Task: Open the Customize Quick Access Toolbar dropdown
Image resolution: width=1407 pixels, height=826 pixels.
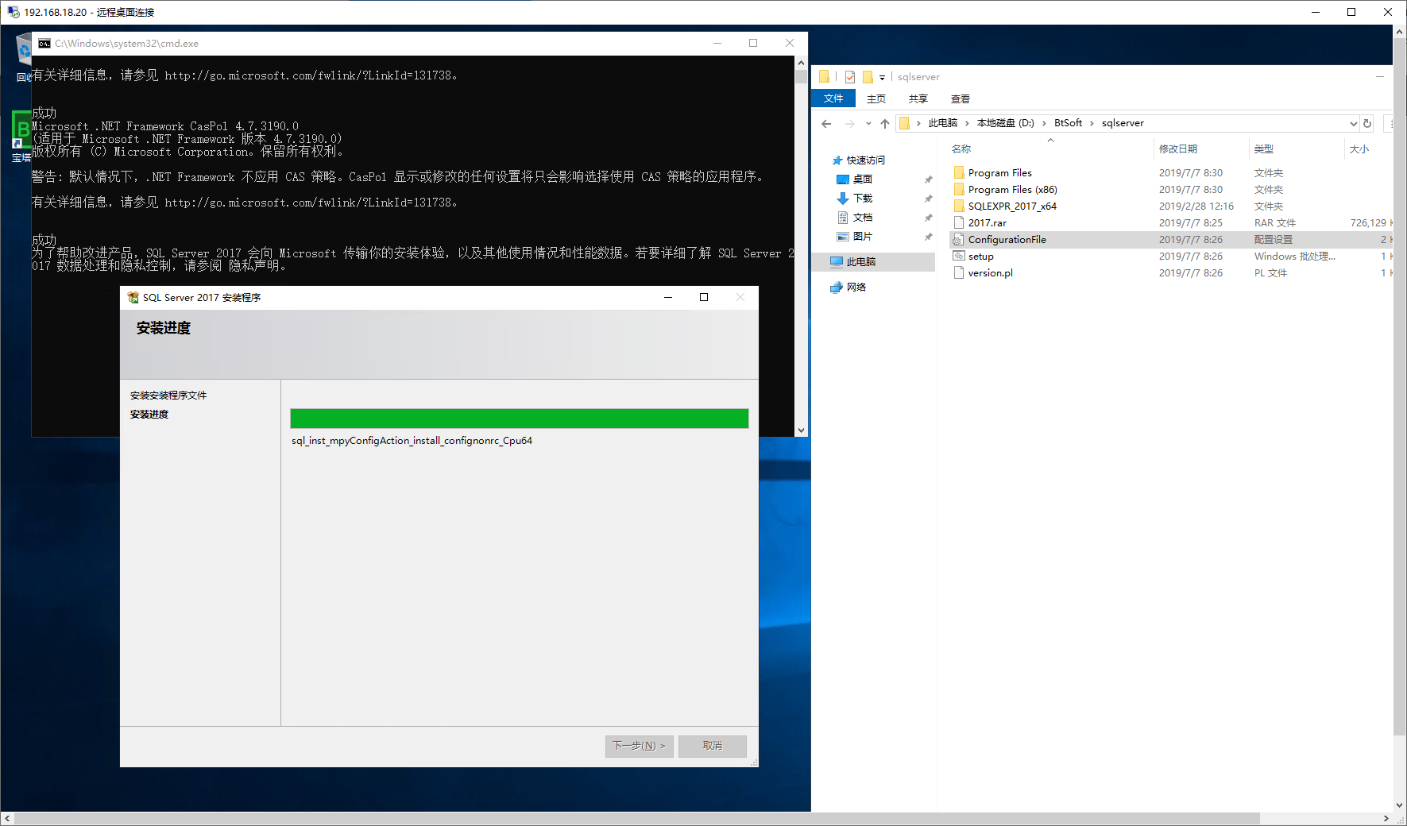Action: [x=882, y=78]
